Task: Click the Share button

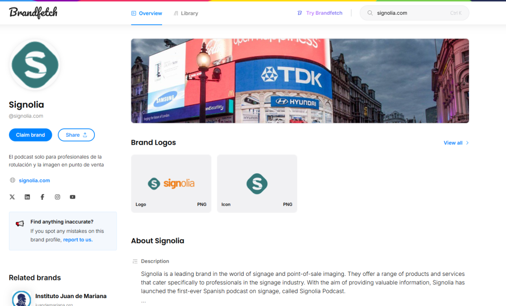Action: pyautogui.click(x=76, y=135)
